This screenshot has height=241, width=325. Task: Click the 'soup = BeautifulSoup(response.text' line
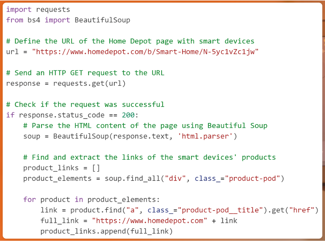(x=130, y=136)
